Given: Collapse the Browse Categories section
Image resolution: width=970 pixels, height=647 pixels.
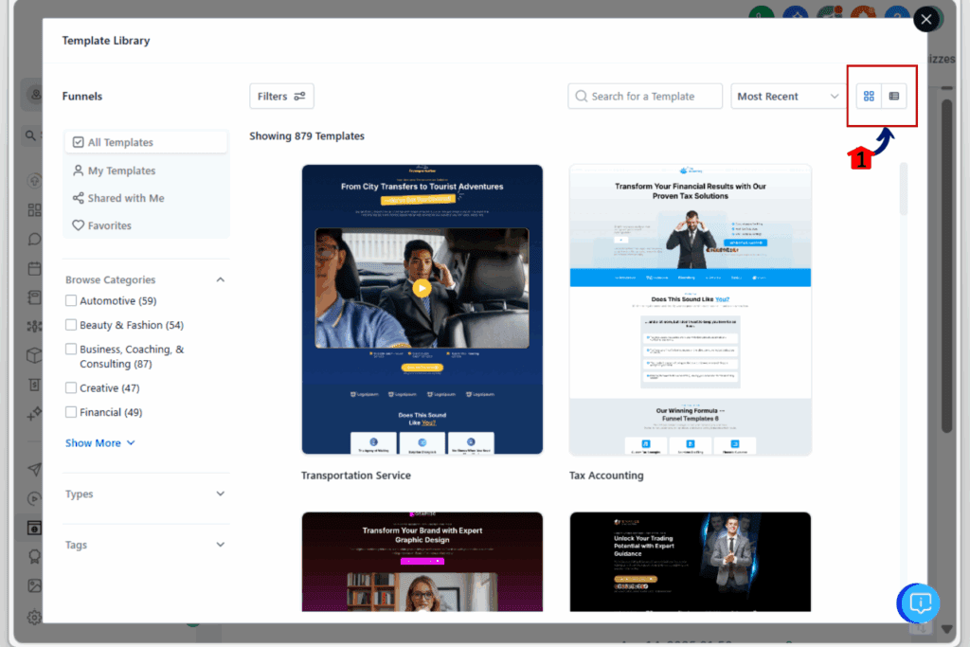Looking at the screenshot, I should [220, 279].
